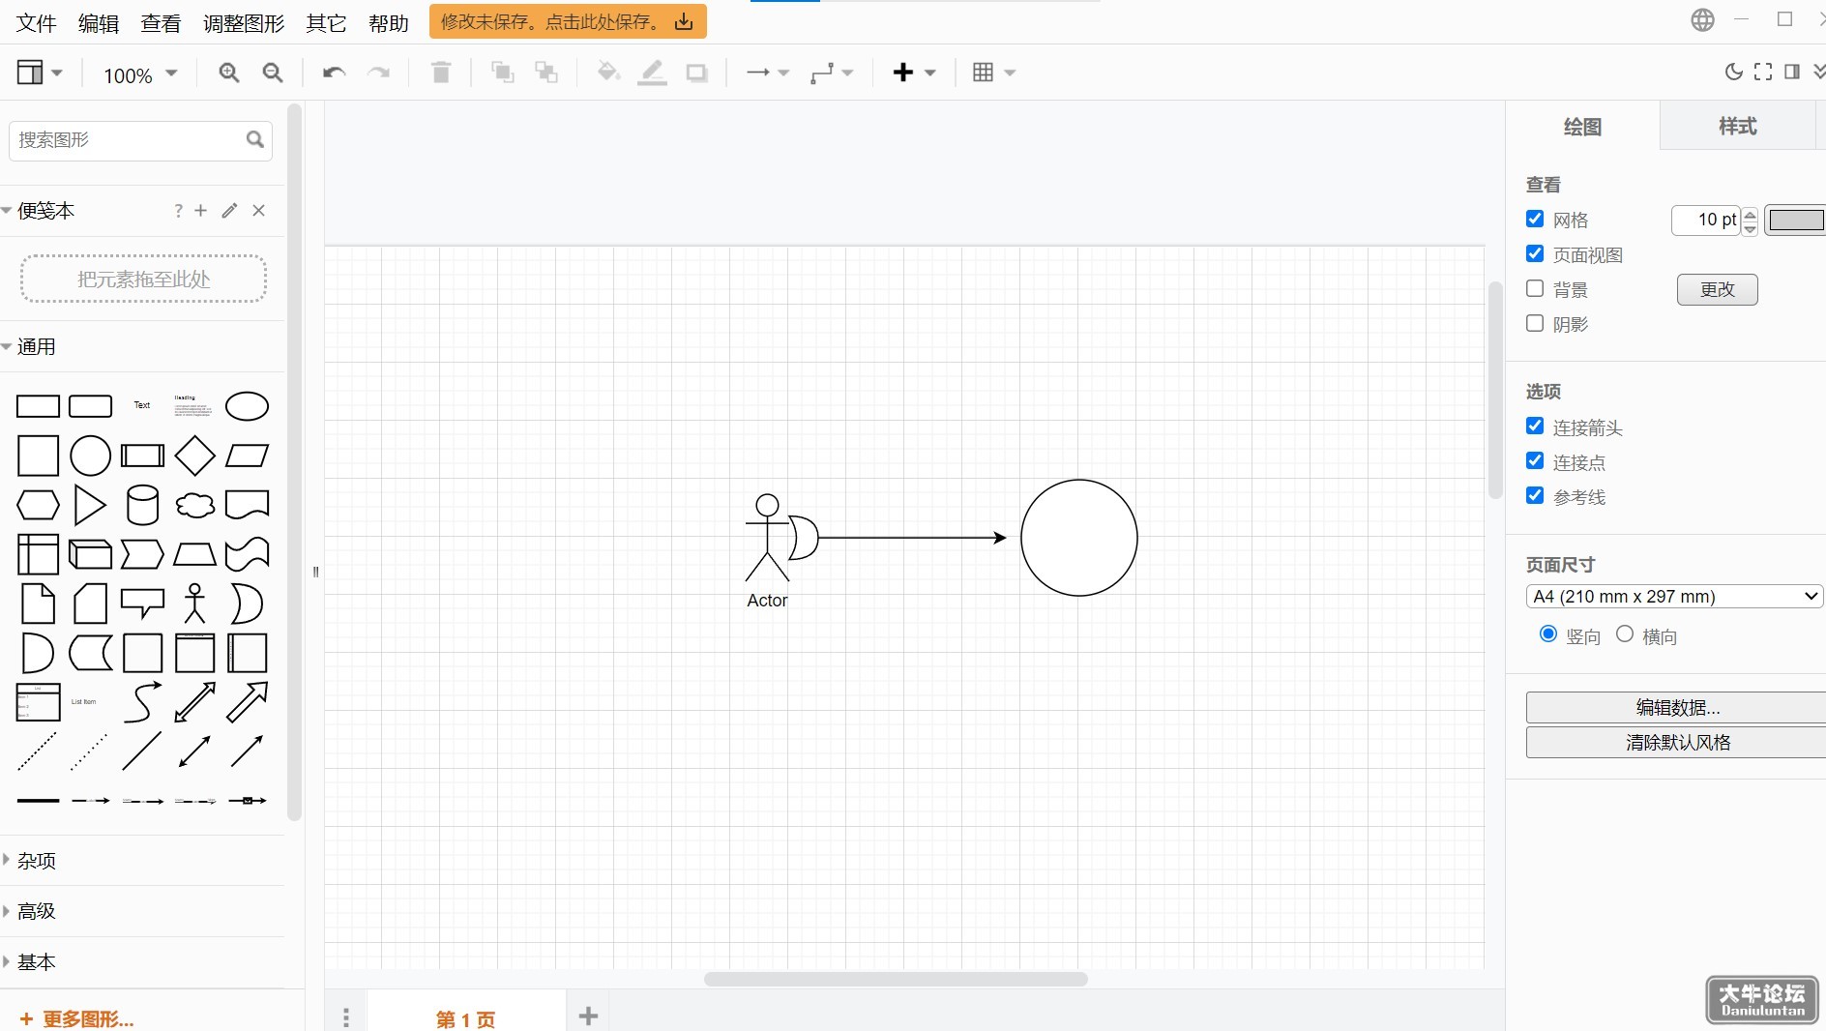This screenshot has height=1031, width=1826.
Task: Uncheck the 网格 grid checkbox
Action: [1535, 219]
